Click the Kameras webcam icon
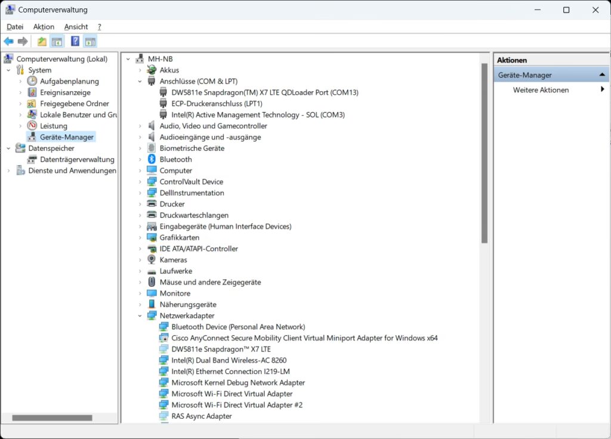Screen dimensions: 611x439 pos(152,260)
